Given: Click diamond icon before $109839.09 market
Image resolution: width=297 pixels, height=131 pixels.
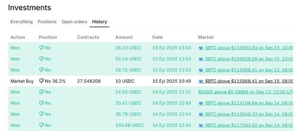Looking at the screenshot, I should click(201, 59).
